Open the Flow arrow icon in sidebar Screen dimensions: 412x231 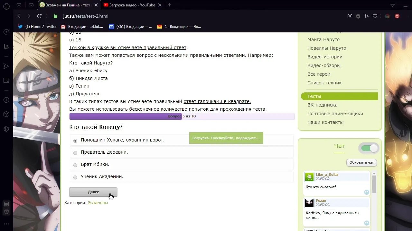[x=6, y=66]
